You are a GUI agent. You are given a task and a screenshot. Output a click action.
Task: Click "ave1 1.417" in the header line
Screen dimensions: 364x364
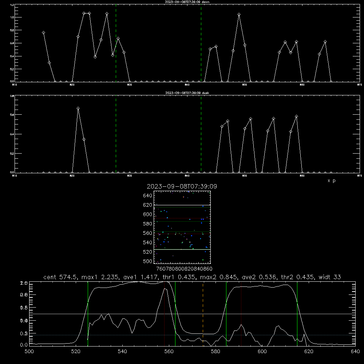141,277
